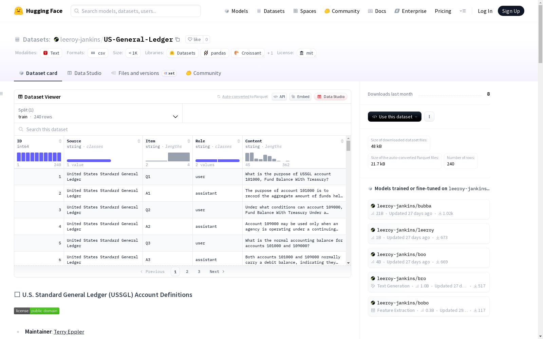Open the Use this dataset dropdown
The height and width of the screenshot is (339, 543).
tap(395, 117)
